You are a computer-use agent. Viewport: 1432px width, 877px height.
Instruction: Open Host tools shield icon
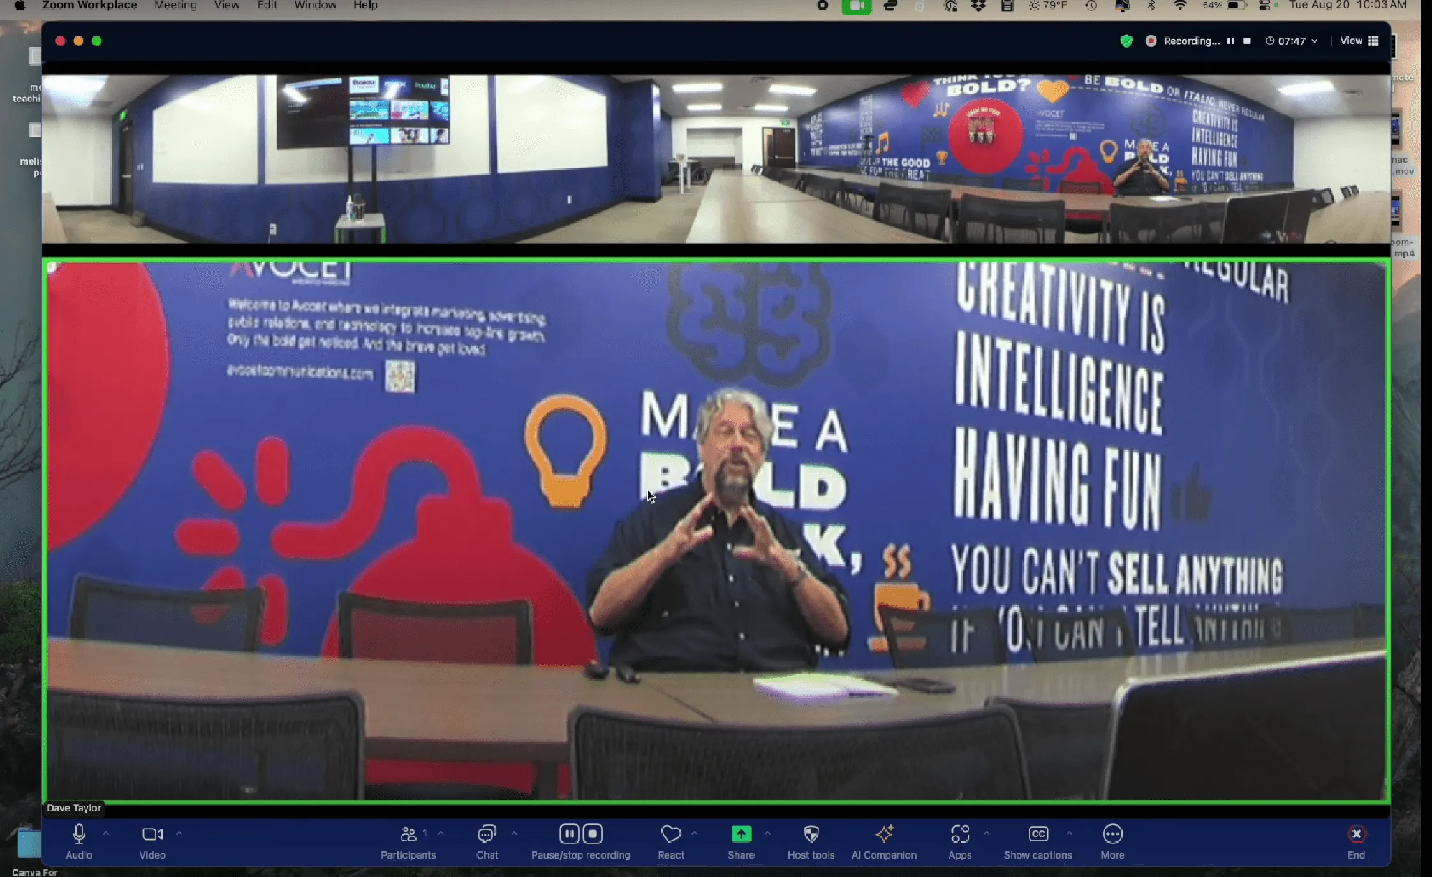click(x=811, y=834)
